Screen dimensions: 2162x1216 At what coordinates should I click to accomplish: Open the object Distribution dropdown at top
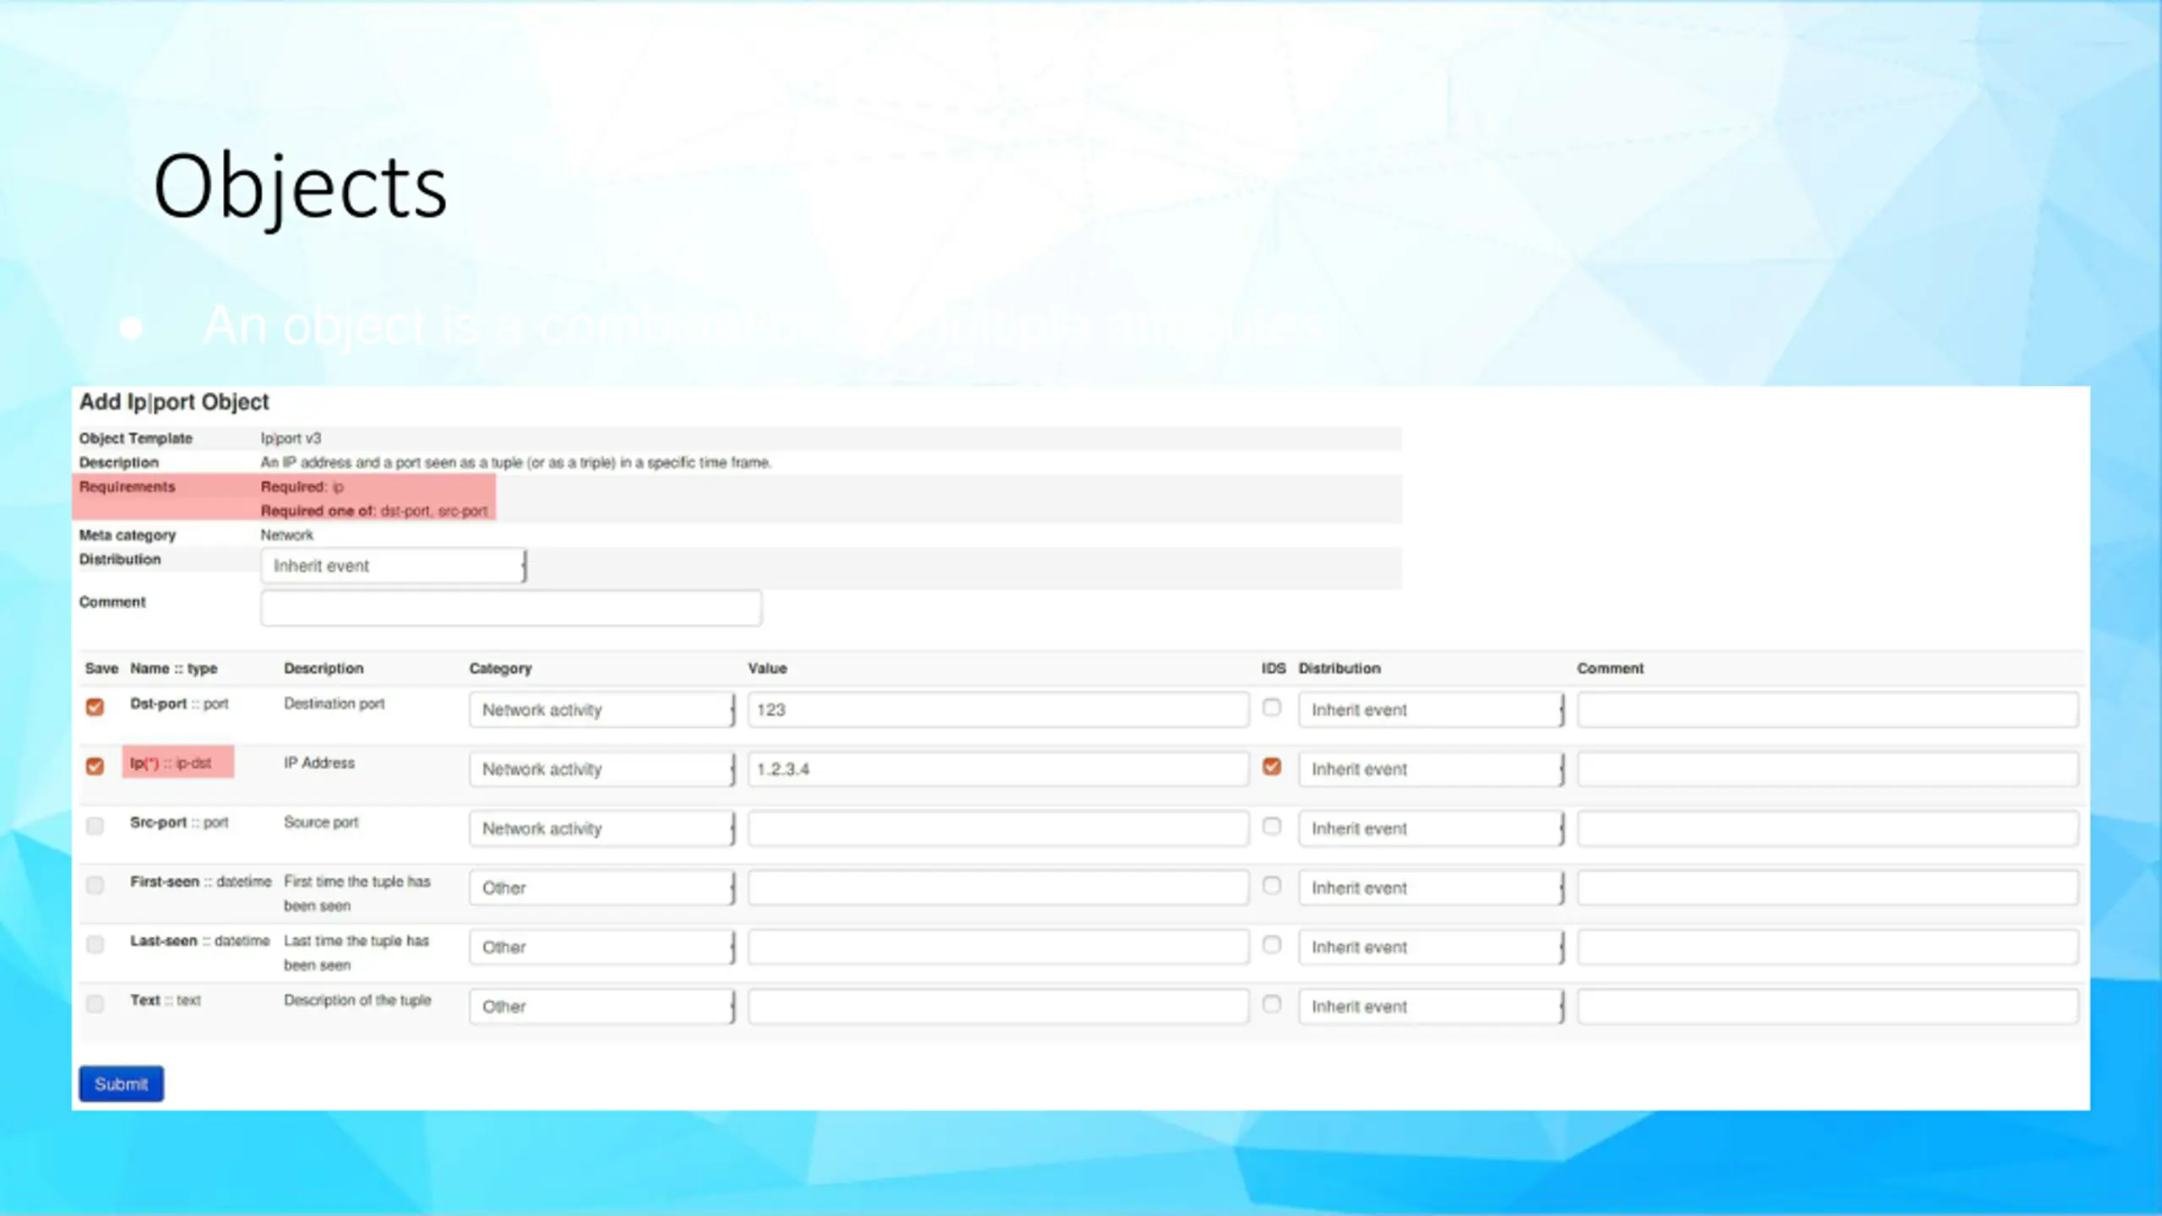click(x=394, y=566)
